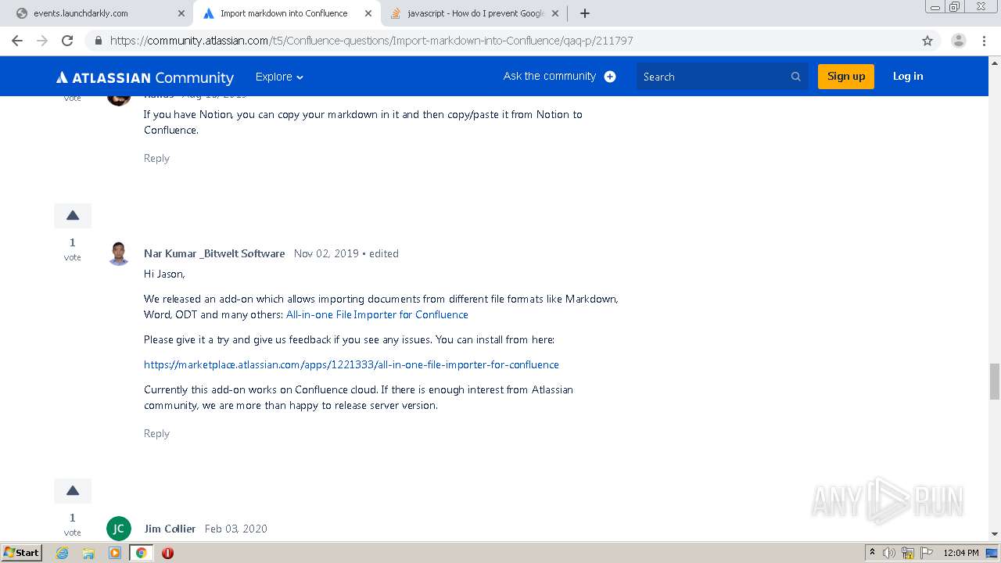This screenshot has width=1001, height=563.
Task: Open the Action Center flag icon
Action: click(x=926, y=553)
